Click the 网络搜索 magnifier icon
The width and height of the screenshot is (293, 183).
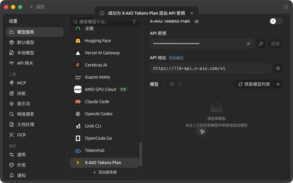[x=12, y=114]
